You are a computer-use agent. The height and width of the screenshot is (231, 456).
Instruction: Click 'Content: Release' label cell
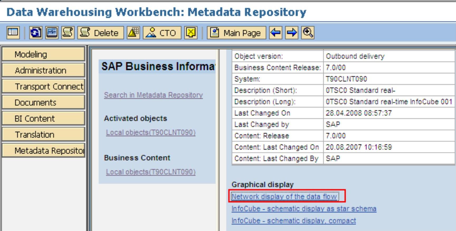278,136
